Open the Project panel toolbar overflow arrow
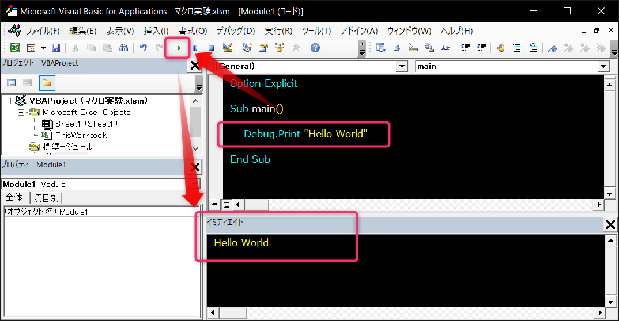Image resolution: width=619 pixels, height=321 pixels. tap(199, 83)
